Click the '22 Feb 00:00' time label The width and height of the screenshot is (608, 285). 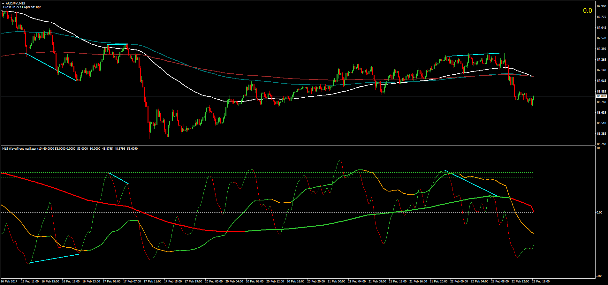click(459, 281)
